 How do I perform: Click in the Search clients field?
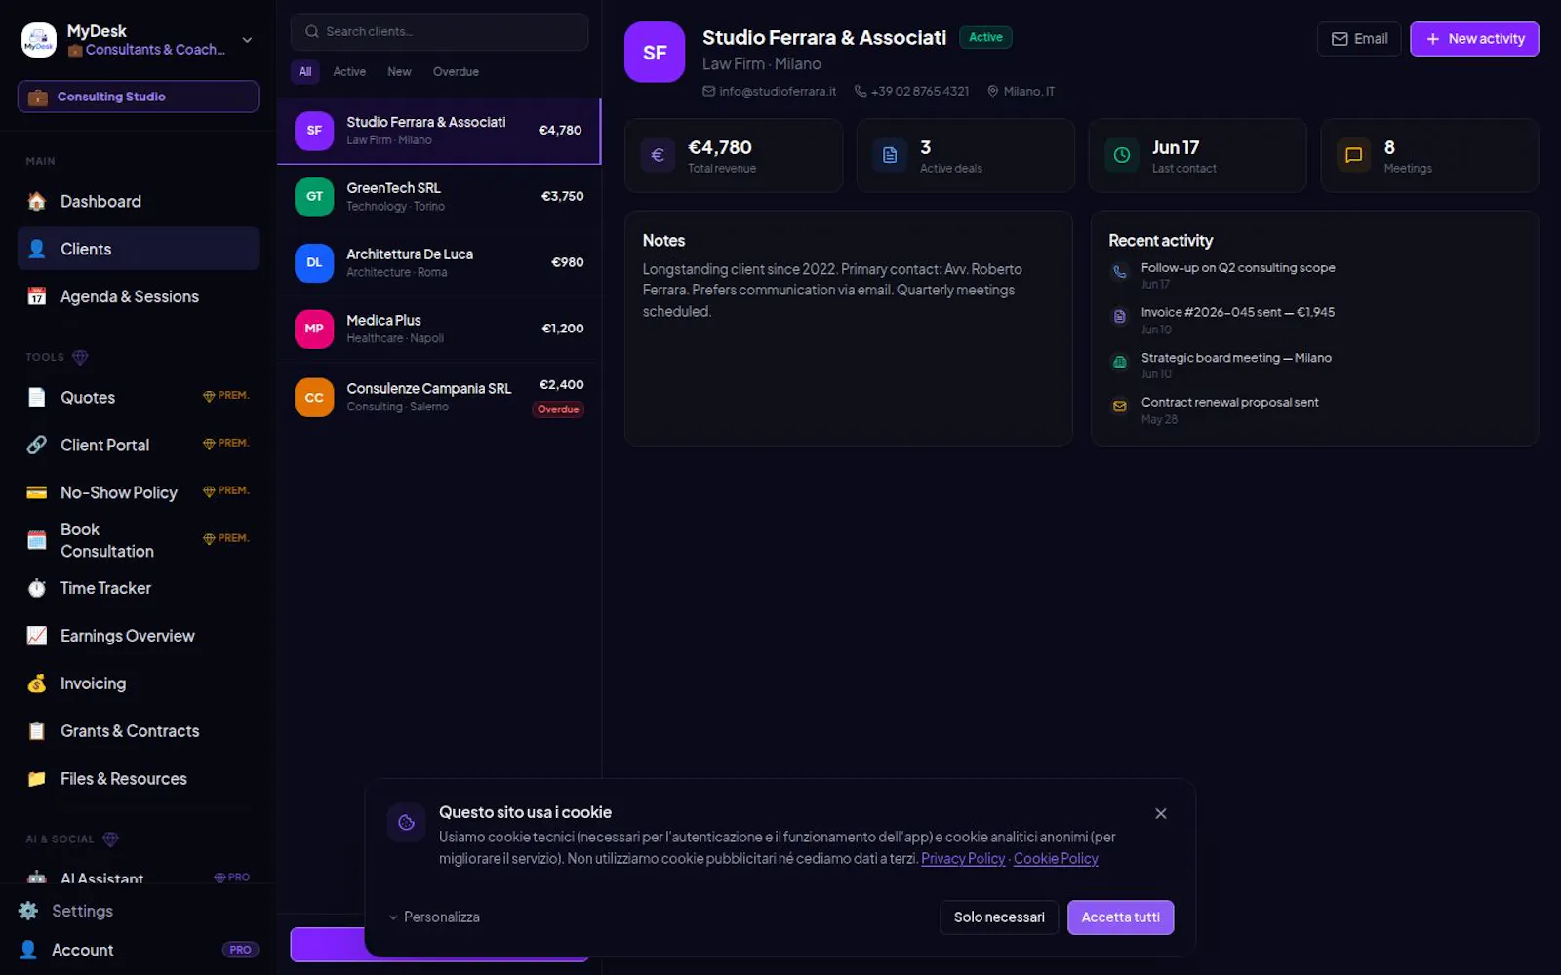point(439,31)
